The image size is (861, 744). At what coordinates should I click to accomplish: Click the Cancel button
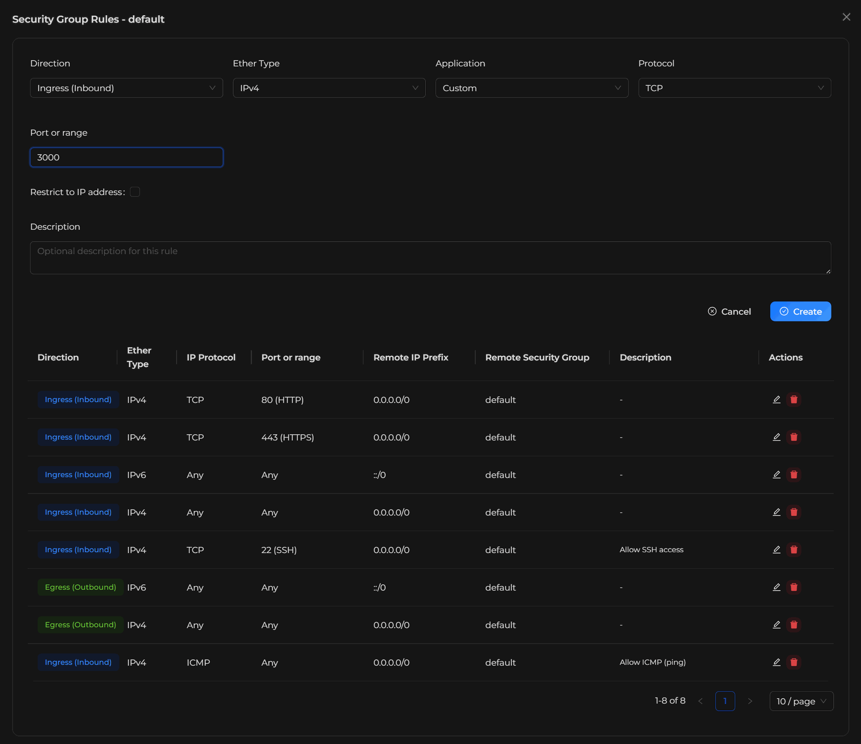click(x=729, y=311)
